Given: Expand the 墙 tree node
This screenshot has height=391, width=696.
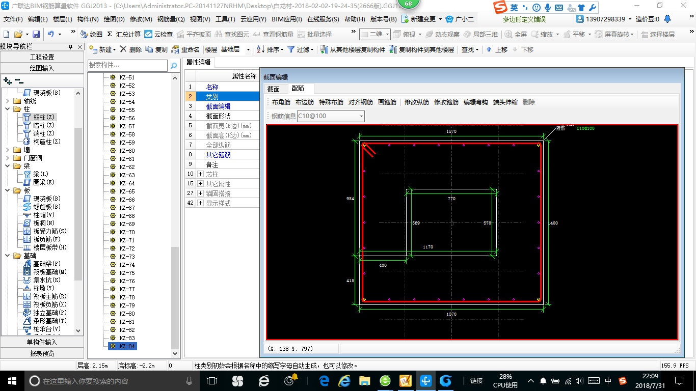Looking at the screenshot, I should pyautogui.click(x=8, y=150).
